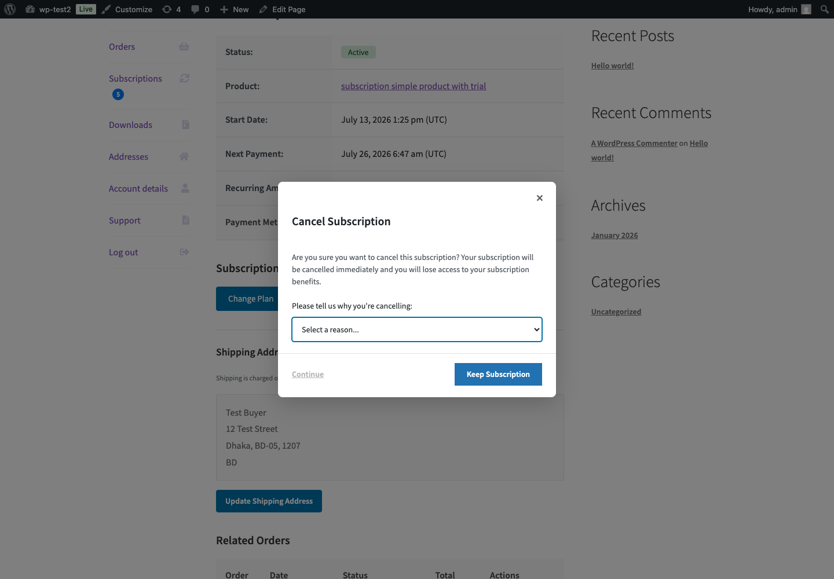834x579 pixels.
Task: Click the Cancel Subscription dialog title
Action: (x=341, y=222)
